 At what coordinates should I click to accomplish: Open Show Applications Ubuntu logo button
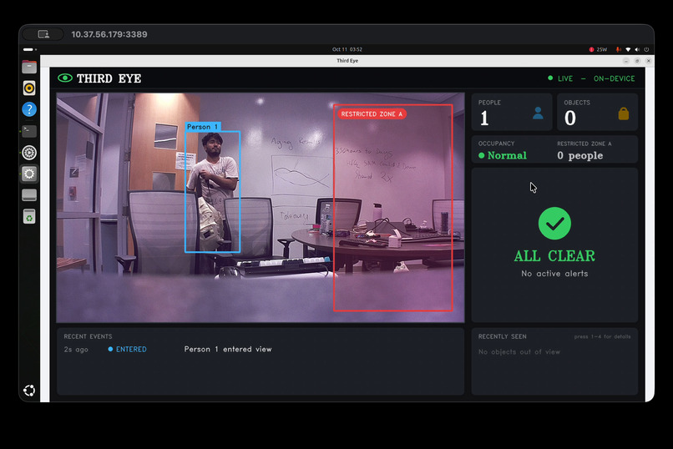pos(29,391)
